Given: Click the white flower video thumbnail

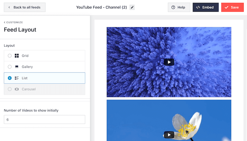Looking at the screenshot, I should [x=169, y=120].
